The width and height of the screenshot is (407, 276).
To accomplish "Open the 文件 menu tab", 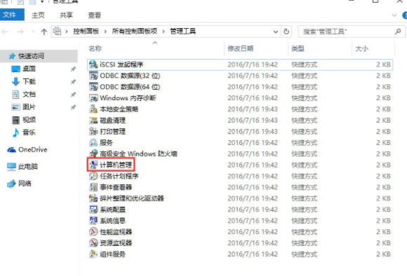I will pyautogui.click(x=10, y=15).
